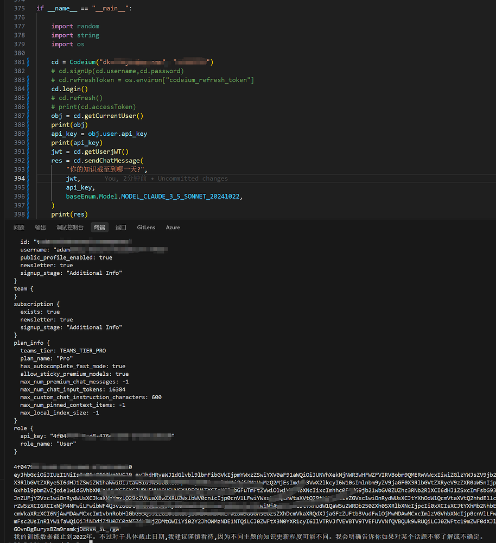This screenshot has width=496, height=543.
Task: Click the sendChatMessage method call
Action: (112, 161)
